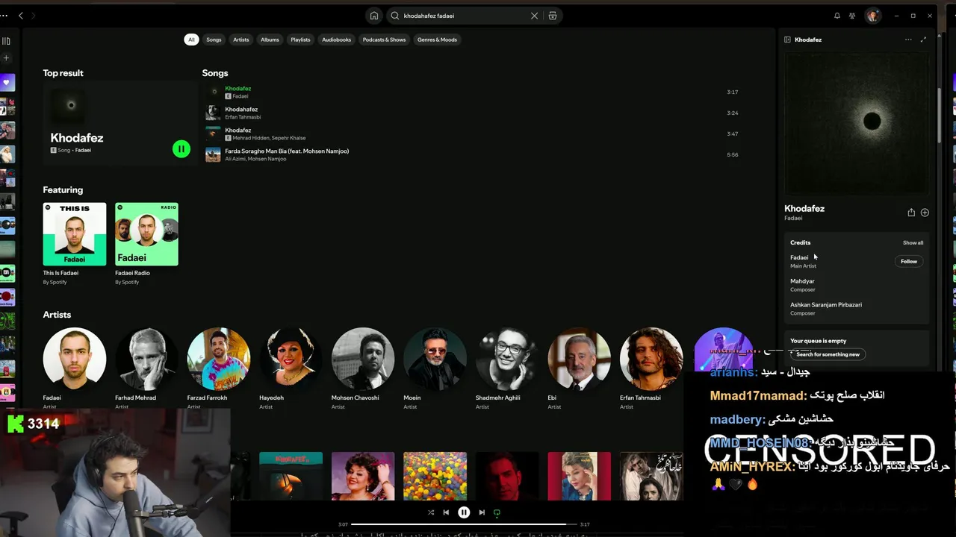The height and width of the screenshot is (537, 956).
Task: Open the Fadaei artist profile
Action: (74, 359)
